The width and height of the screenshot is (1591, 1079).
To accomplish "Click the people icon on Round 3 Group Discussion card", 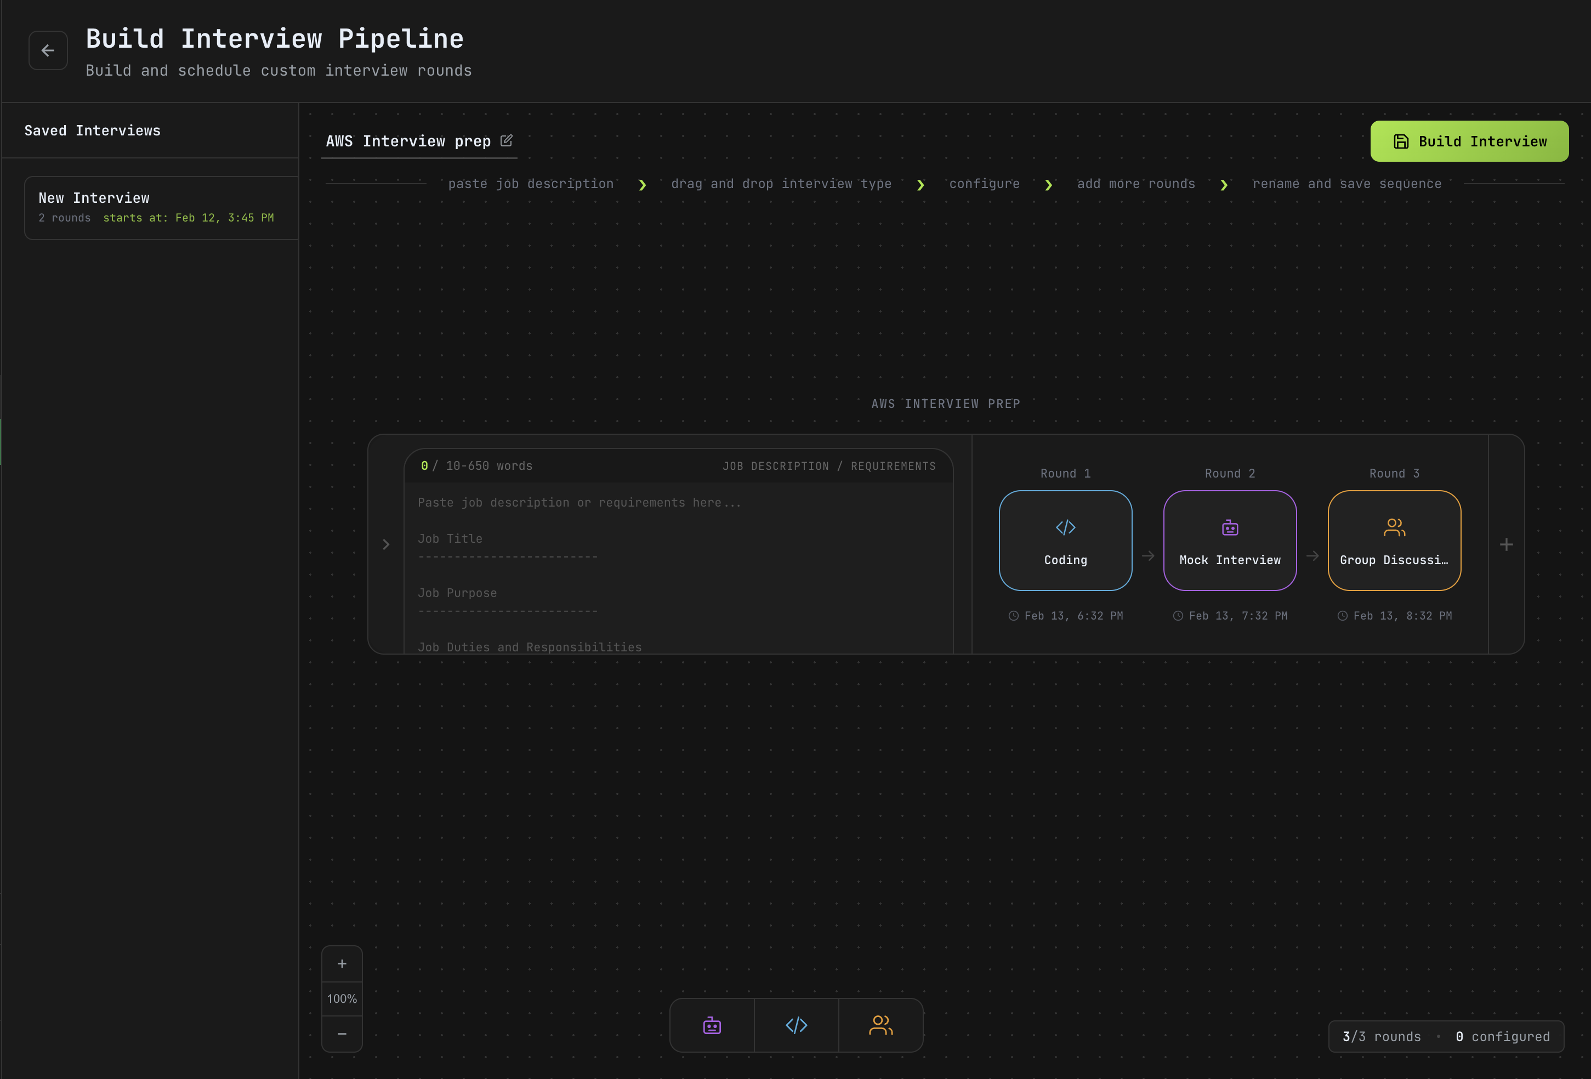I will [1394, 527].
